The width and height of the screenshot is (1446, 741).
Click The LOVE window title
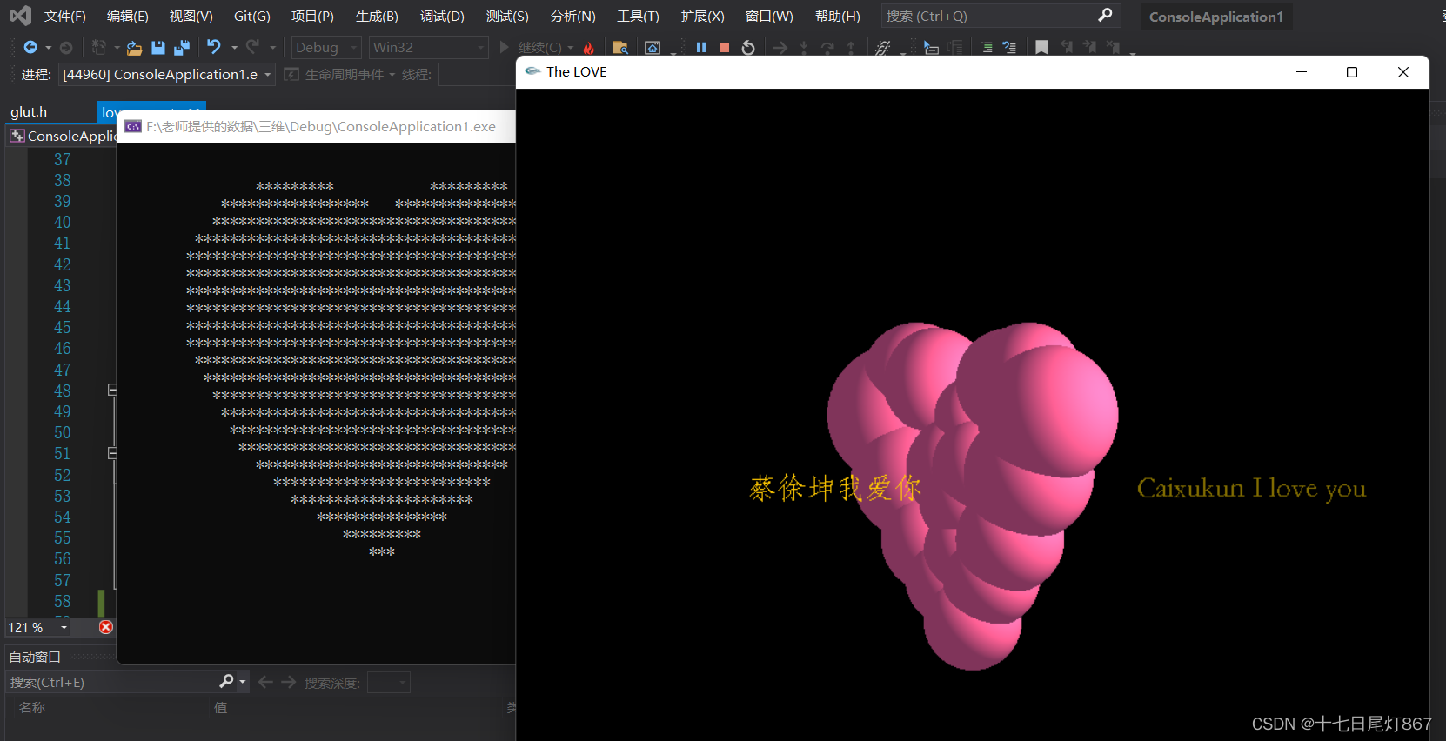(x=577, y=71)
